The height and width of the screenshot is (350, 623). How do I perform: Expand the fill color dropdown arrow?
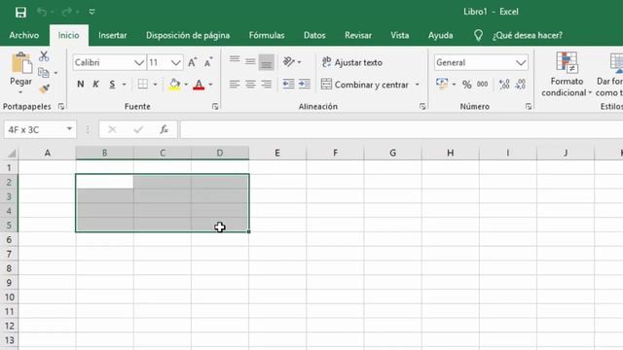tap(186, 85)
